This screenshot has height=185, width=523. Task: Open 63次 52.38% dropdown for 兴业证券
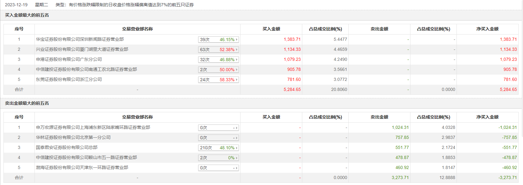pyautogui.click(x=218, y=50)
